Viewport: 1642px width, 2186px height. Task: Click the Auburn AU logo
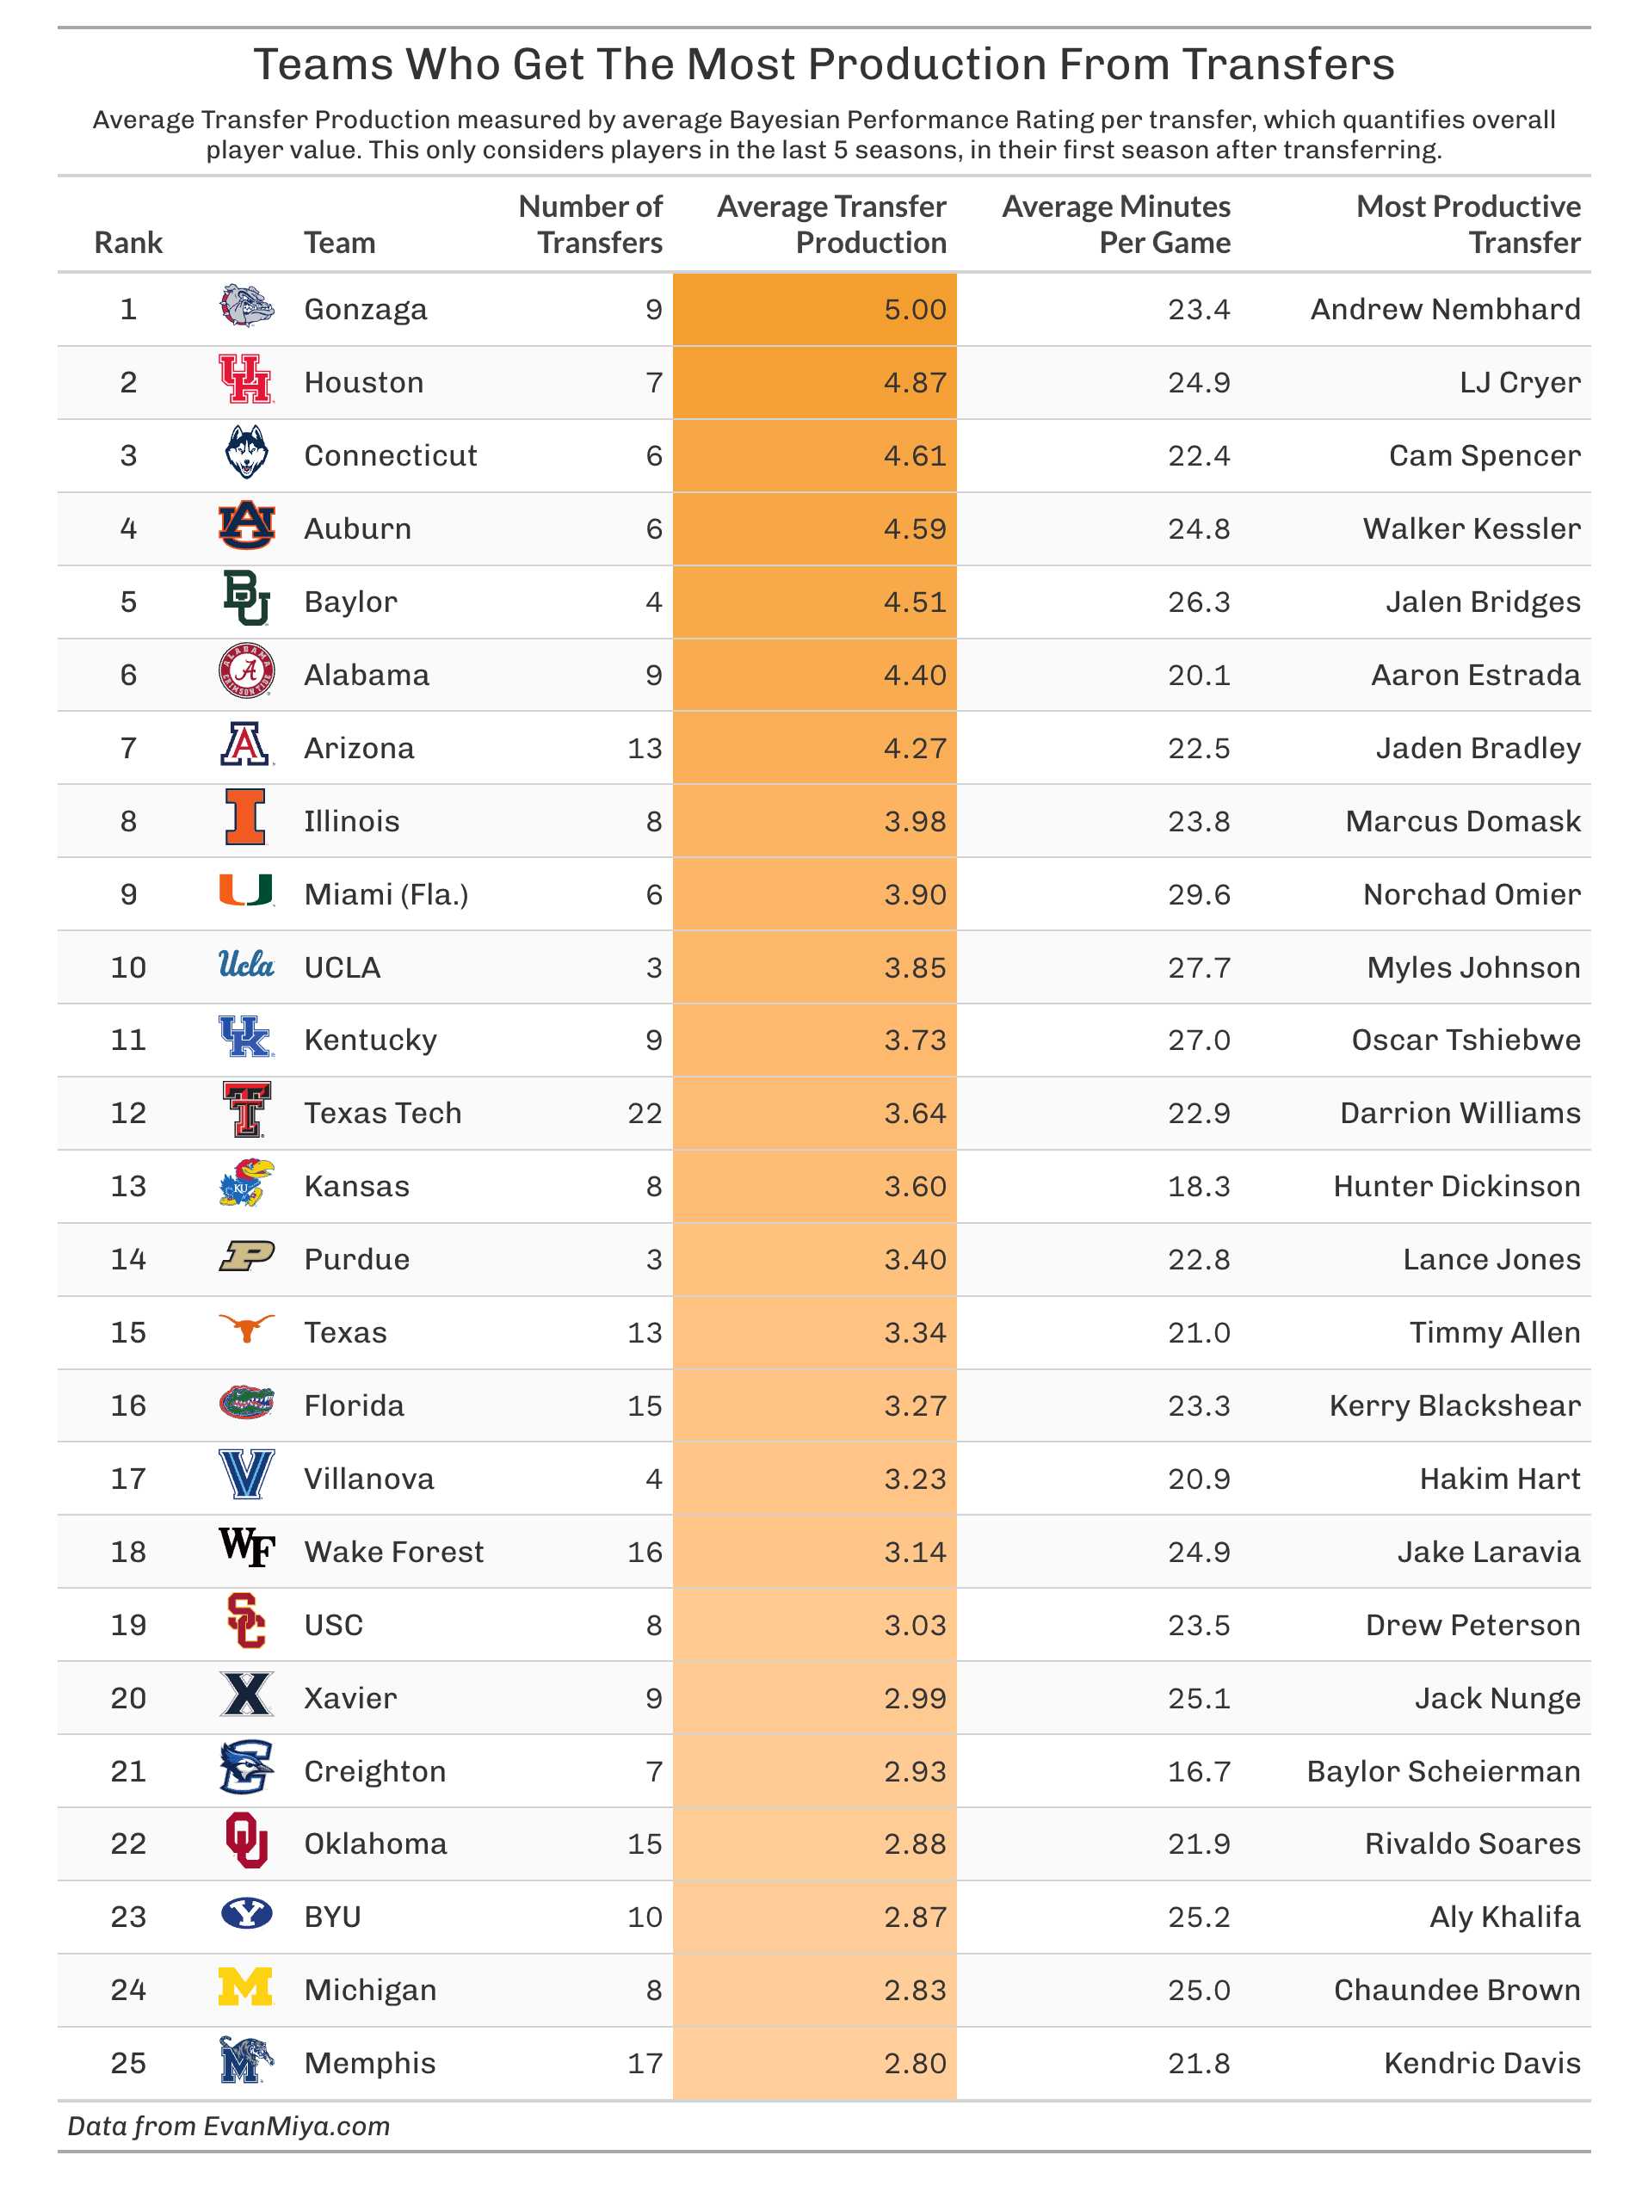tap(246, 527)
